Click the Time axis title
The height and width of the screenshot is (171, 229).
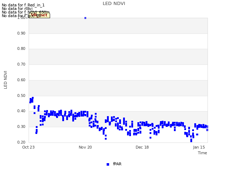(x=203, y=153)
